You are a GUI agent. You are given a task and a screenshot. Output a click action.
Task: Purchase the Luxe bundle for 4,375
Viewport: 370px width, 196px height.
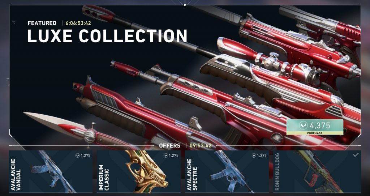click(315, 127)
